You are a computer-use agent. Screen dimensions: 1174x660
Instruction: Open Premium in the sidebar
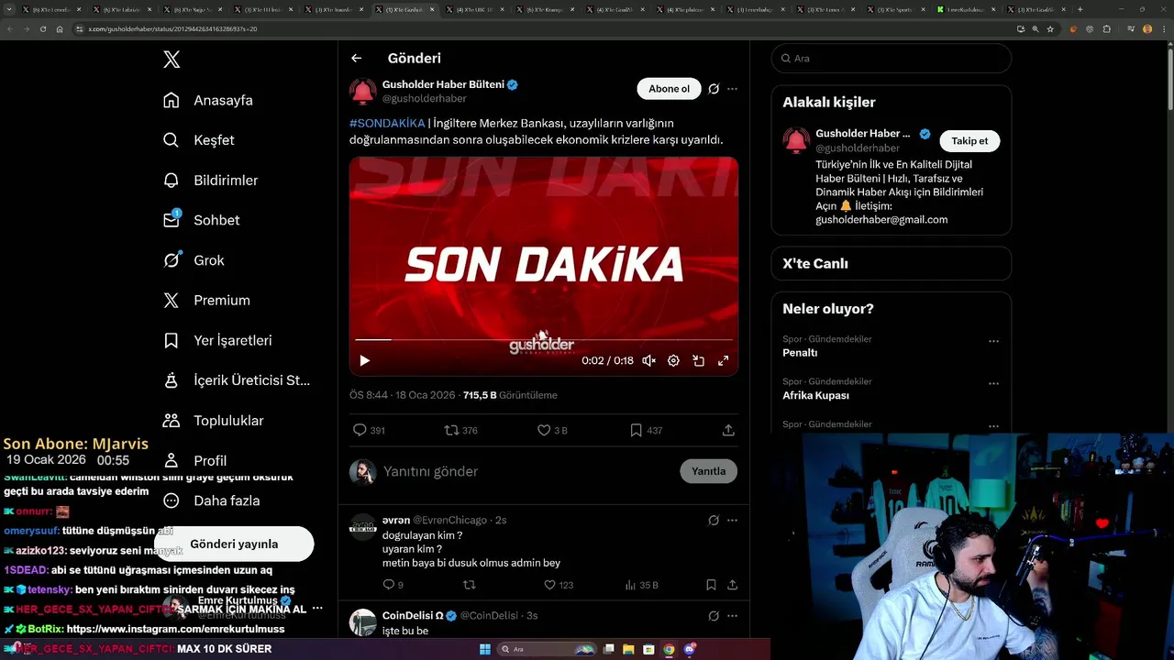pyautogui.click(x=206, y=300)
